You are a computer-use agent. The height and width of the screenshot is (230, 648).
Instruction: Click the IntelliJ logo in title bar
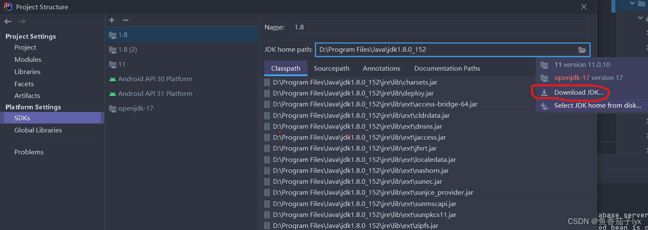(x=8, y=7)
